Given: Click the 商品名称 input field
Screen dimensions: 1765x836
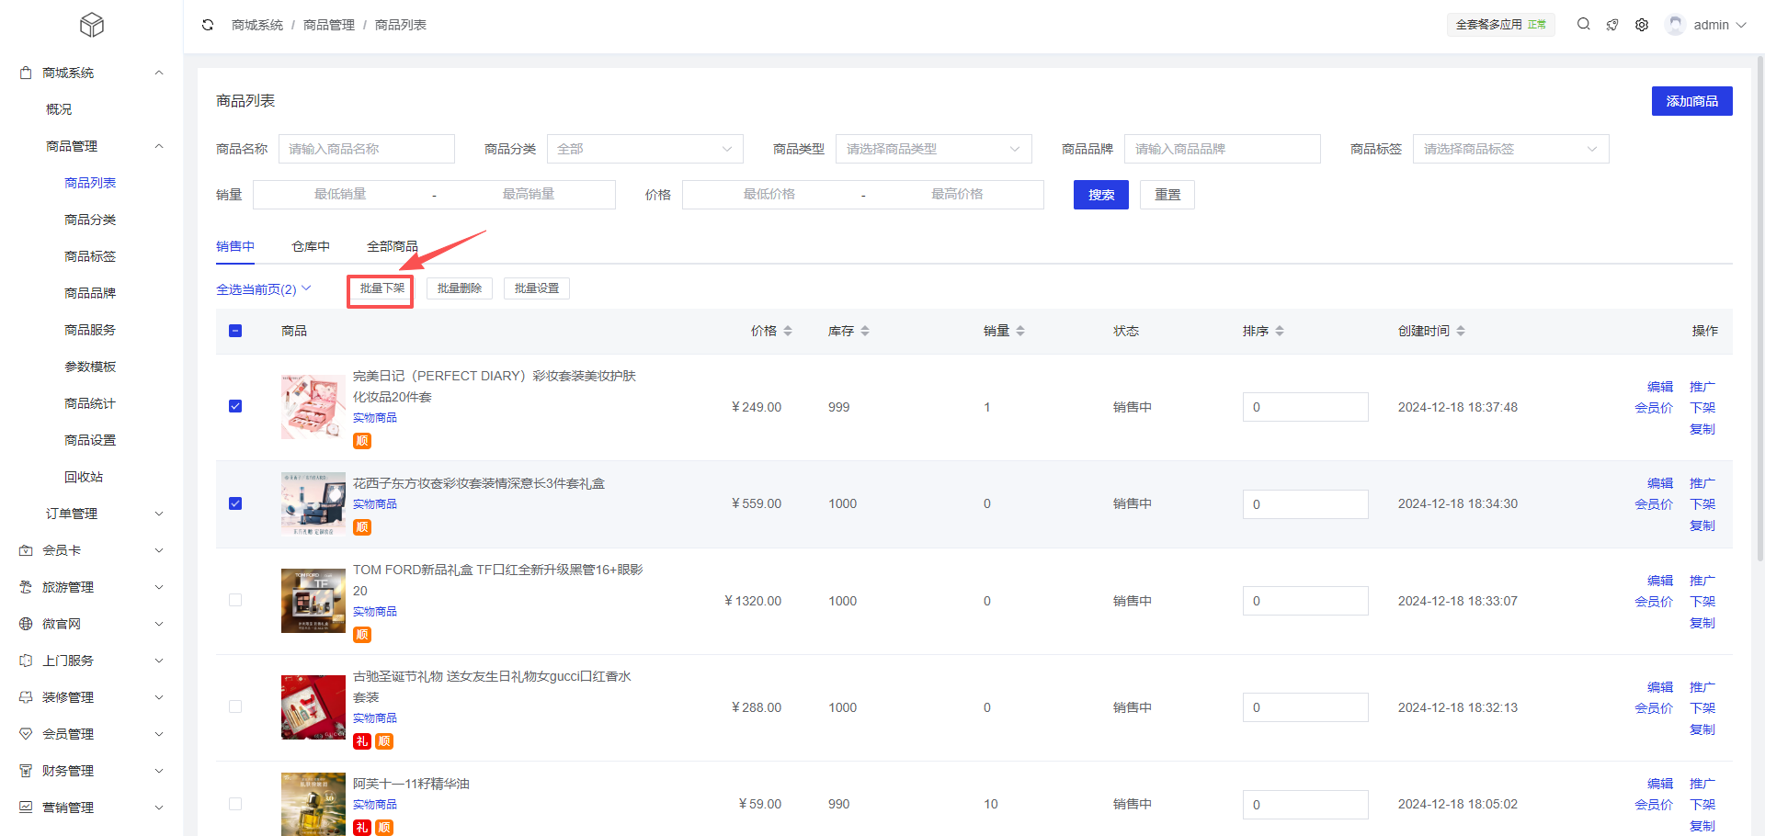Looking at the screenshot, I should [367, 149].
